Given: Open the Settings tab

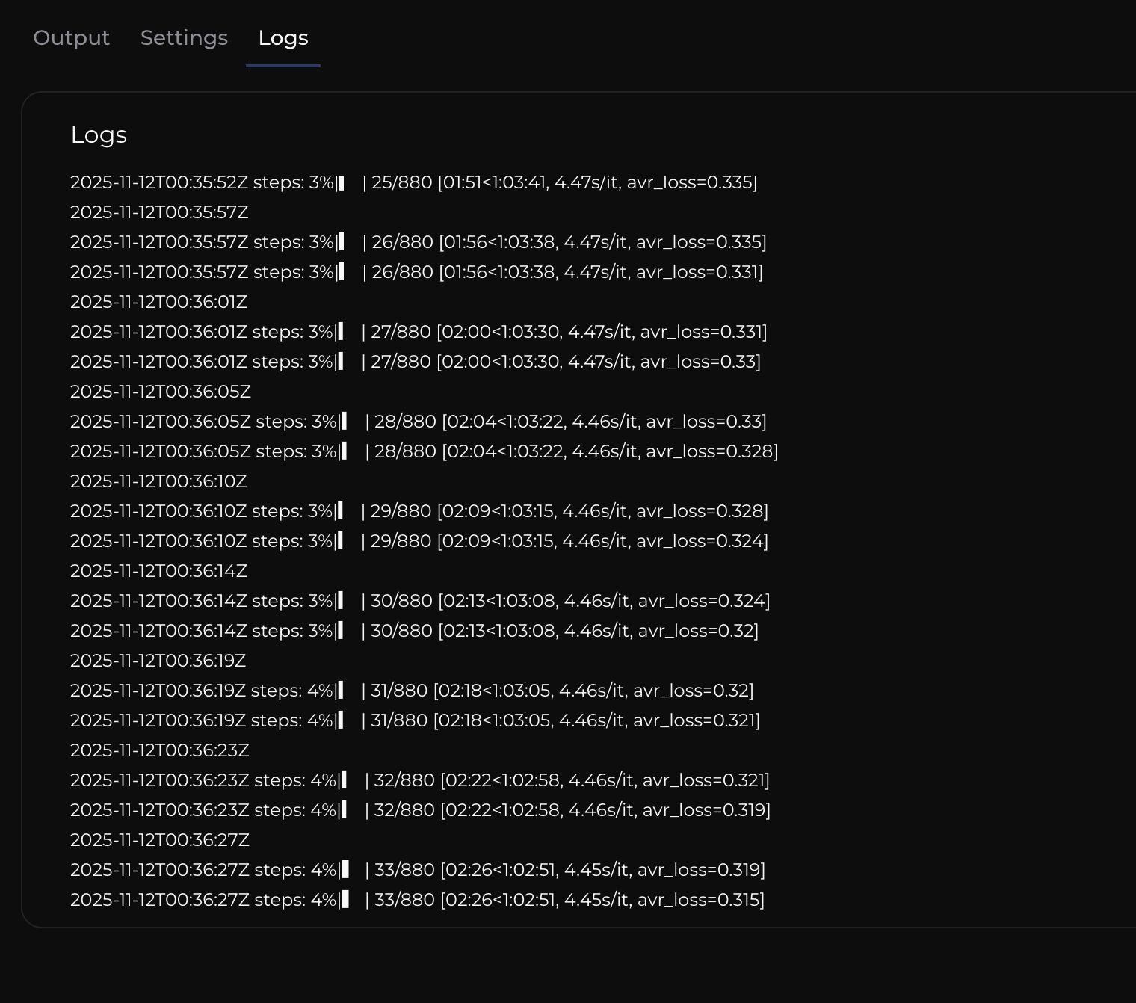Looking at the screenshot, I should coord(184,37).
